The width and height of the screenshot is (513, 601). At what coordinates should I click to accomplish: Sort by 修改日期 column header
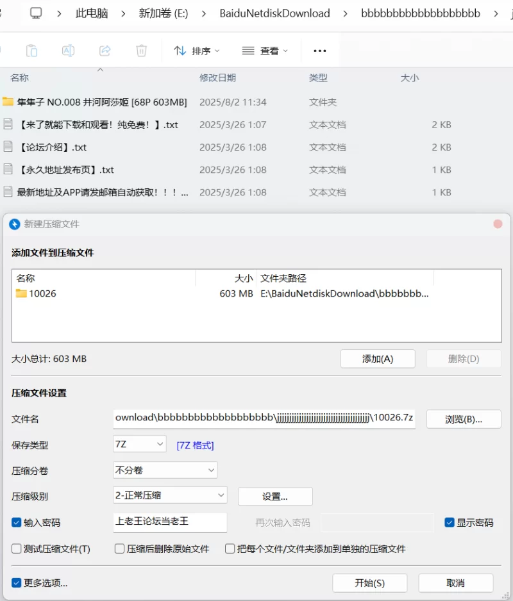(x=217, y=78)
